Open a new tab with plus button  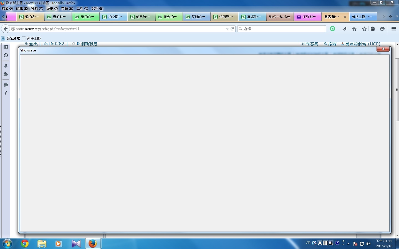click(x=391, y=17)
